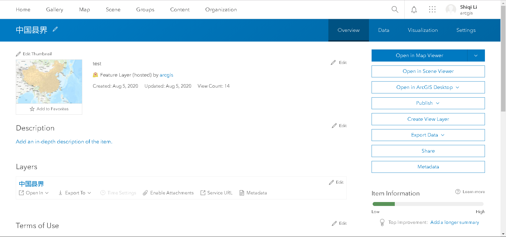The width and height of the screenshot is (506, 237).
Task: Open the Groups navigation item
Action: click(145, 9)
